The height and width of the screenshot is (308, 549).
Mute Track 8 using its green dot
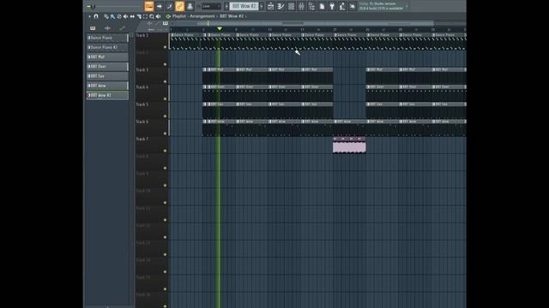[165, 169]
